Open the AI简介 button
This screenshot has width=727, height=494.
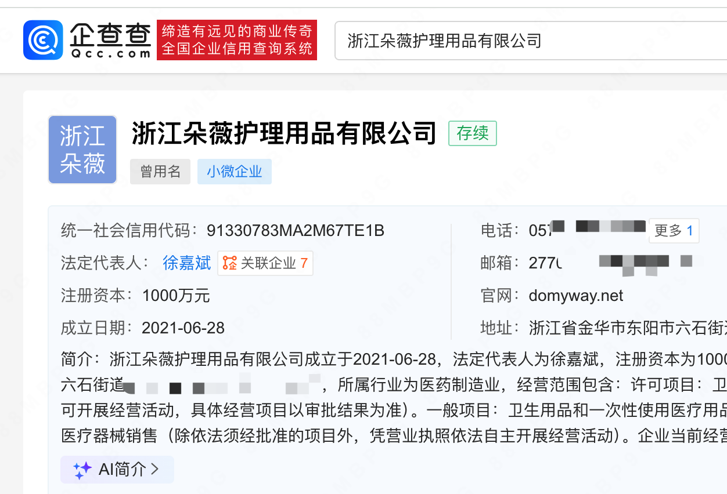tap(117, 469)
